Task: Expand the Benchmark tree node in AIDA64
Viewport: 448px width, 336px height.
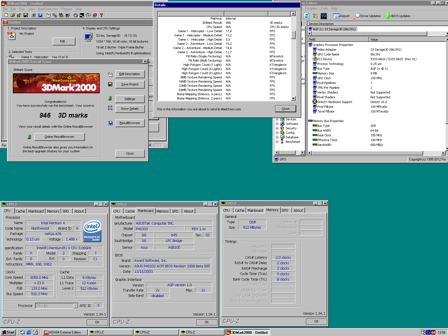Action: pos(277,142)
